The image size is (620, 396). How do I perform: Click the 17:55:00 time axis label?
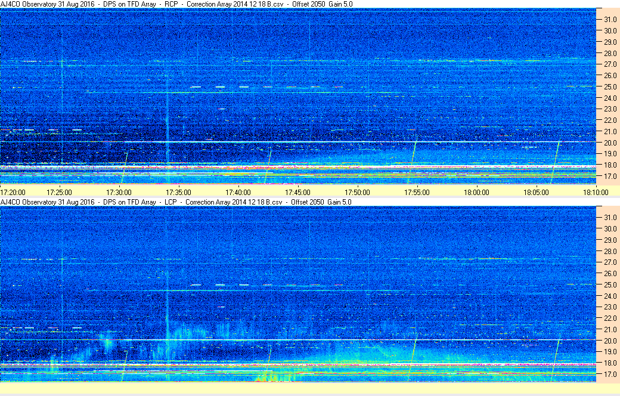pyautogui.click(x=417, y=193)
